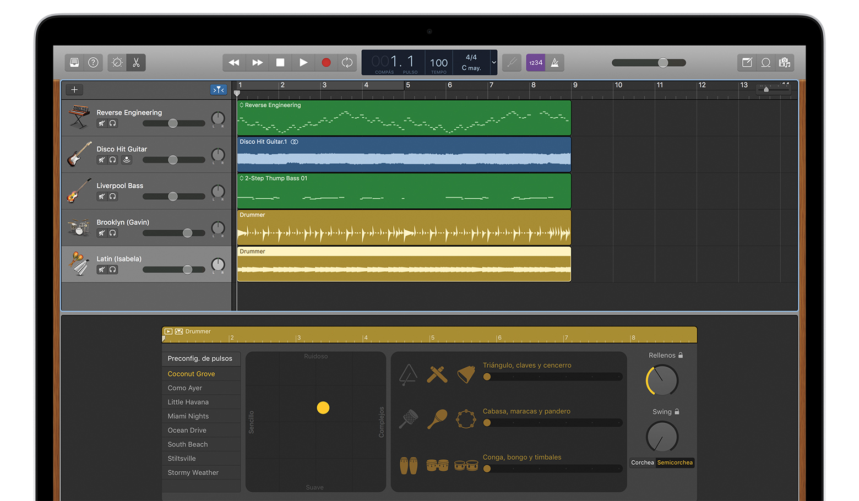This screenshot has height=501, width=859.
Task: Solo the Liverpool Bass track
Action: point(113,197)
